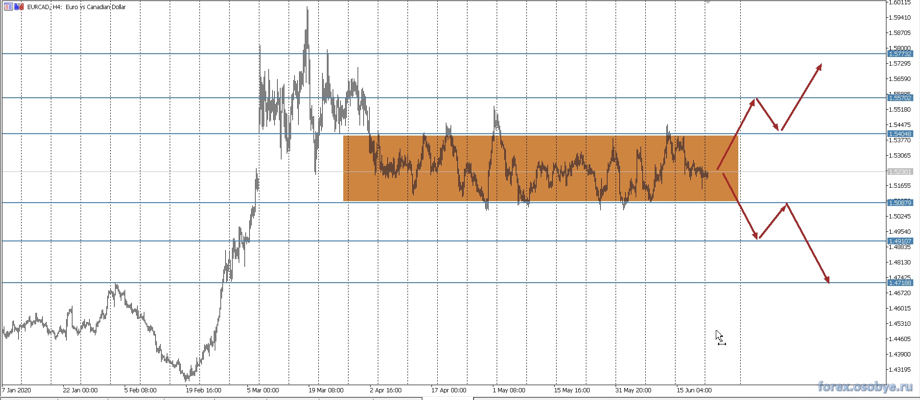Open the Depth of Market icon
Viewport: 920px width, 400px height.
(19, 7)
